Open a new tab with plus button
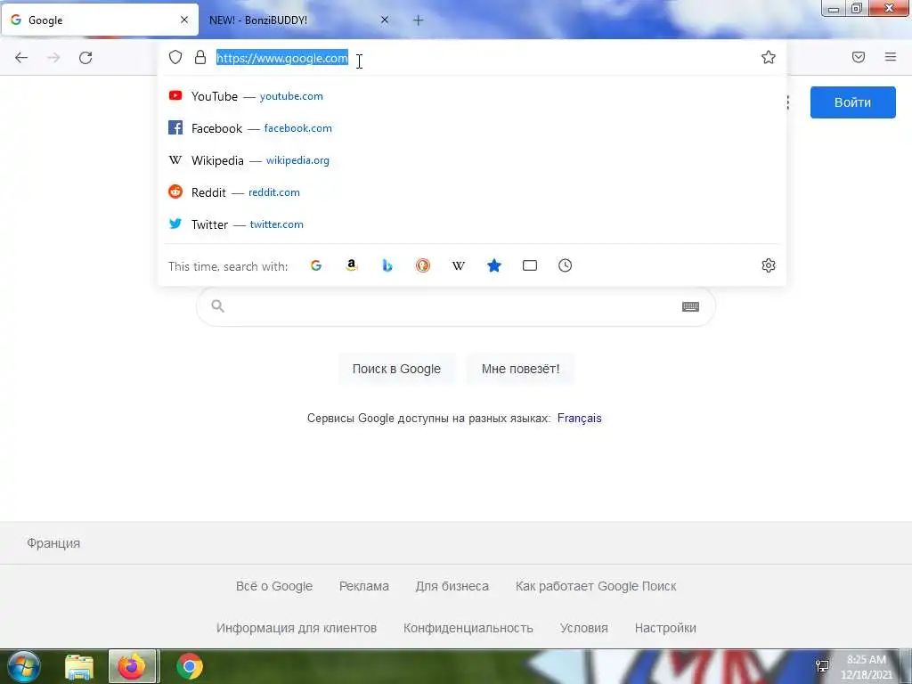The height and width of the screenshot is (684, 912). tap(419, 20)
